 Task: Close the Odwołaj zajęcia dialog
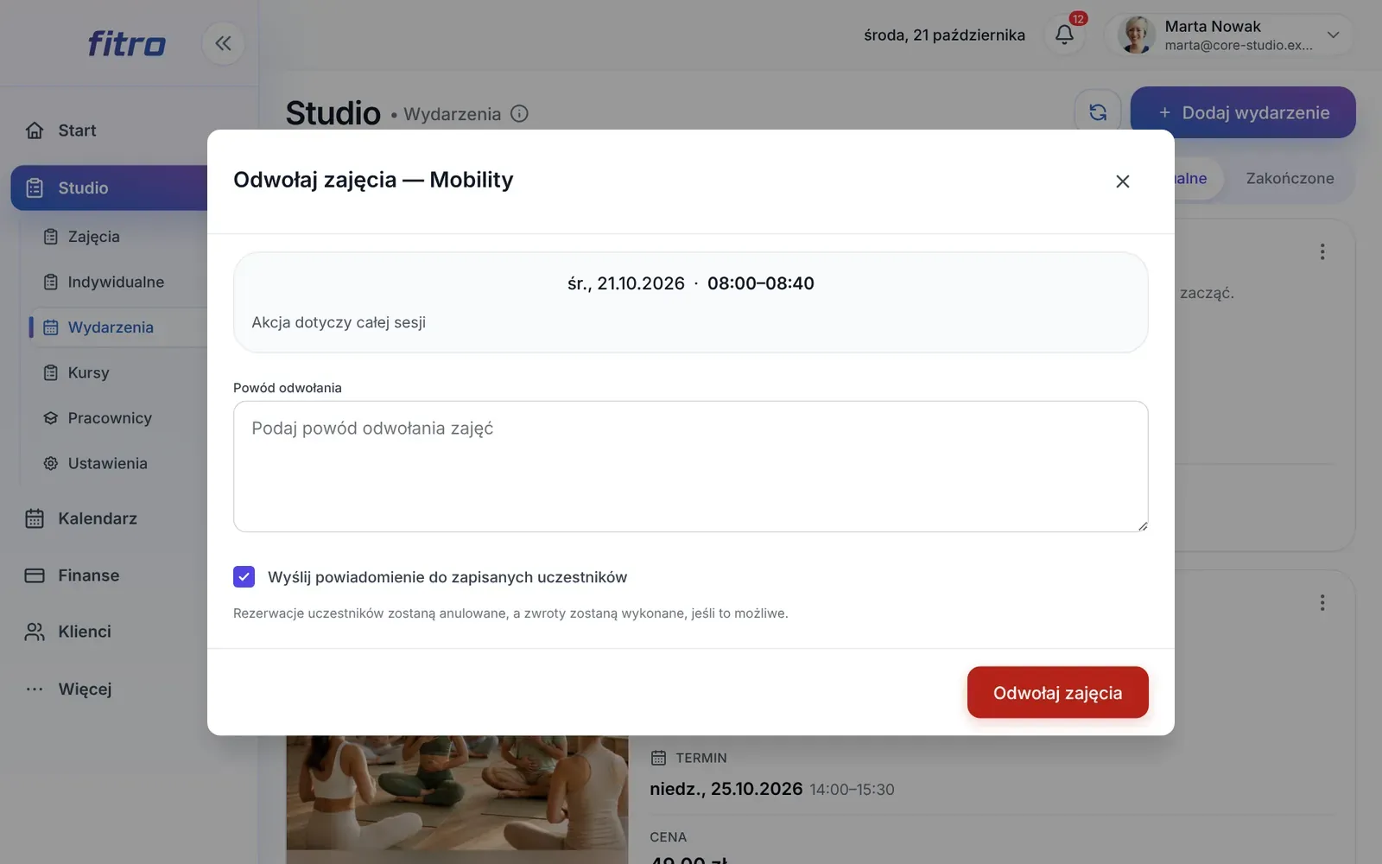click(1122, 181)
